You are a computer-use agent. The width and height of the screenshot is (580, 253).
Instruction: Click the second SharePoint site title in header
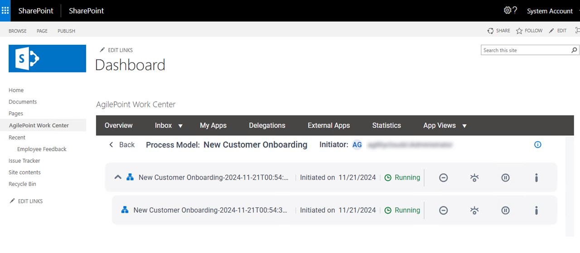pyautogui.click(x=87, y=11)
